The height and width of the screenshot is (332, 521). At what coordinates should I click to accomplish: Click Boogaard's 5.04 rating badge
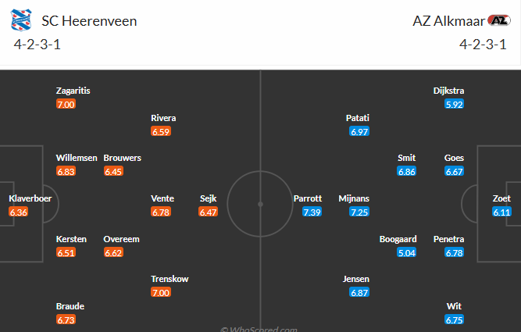click(407, 253)
